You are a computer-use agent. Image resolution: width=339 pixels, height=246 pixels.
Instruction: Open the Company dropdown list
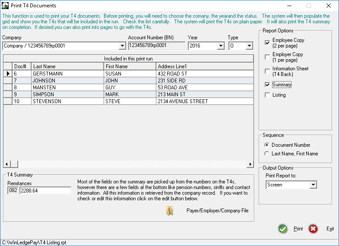[122, 46]
